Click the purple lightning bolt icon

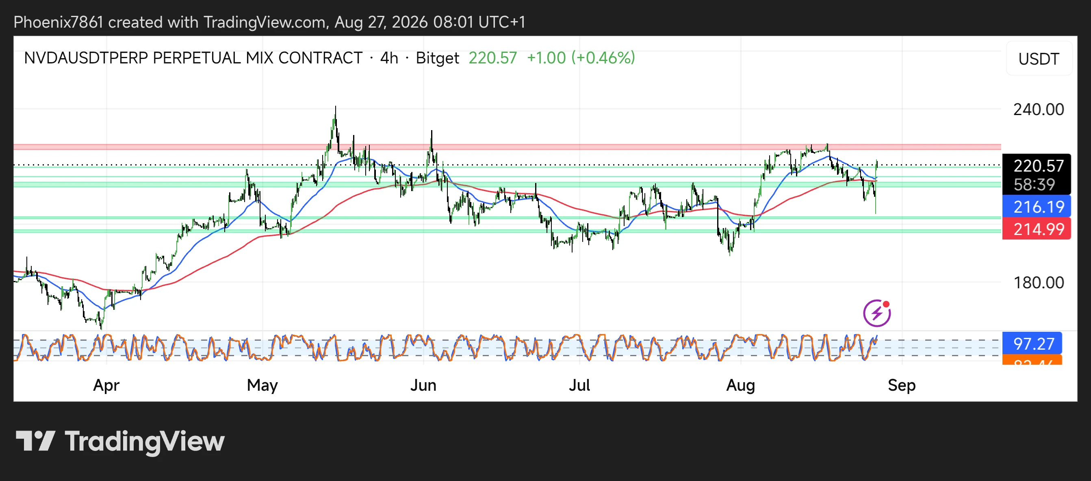click(x=877, y=313)
